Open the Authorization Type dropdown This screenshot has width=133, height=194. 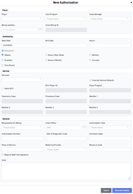pyautogui.click(x=110, y=127)
